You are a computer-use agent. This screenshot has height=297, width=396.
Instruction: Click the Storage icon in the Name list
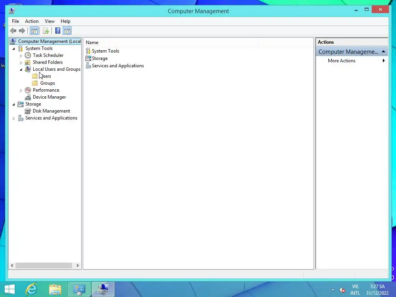88,58
